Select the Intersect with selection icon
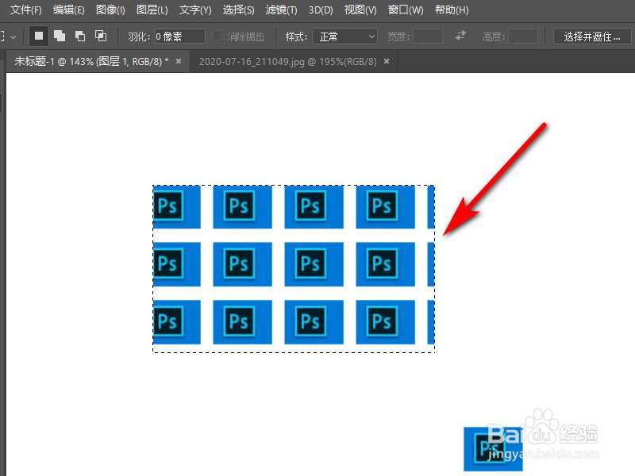The height and width of the screenshot is (476, 635). (x=101, y=36)
